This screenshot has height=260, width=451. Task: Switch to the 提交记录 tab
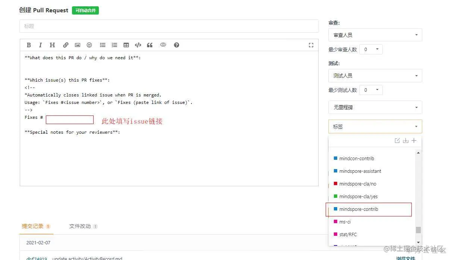(36, 226)
